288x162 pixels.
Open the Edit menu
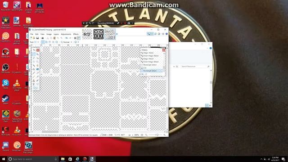tap(37, 34)
